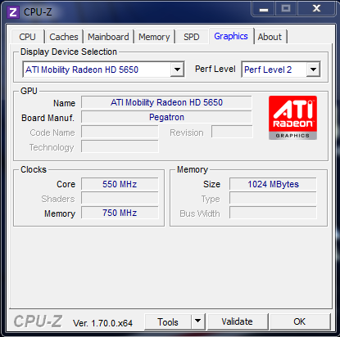Click the Core clock 550 MHz value
340x337 pixels.
tap(120, 184)
